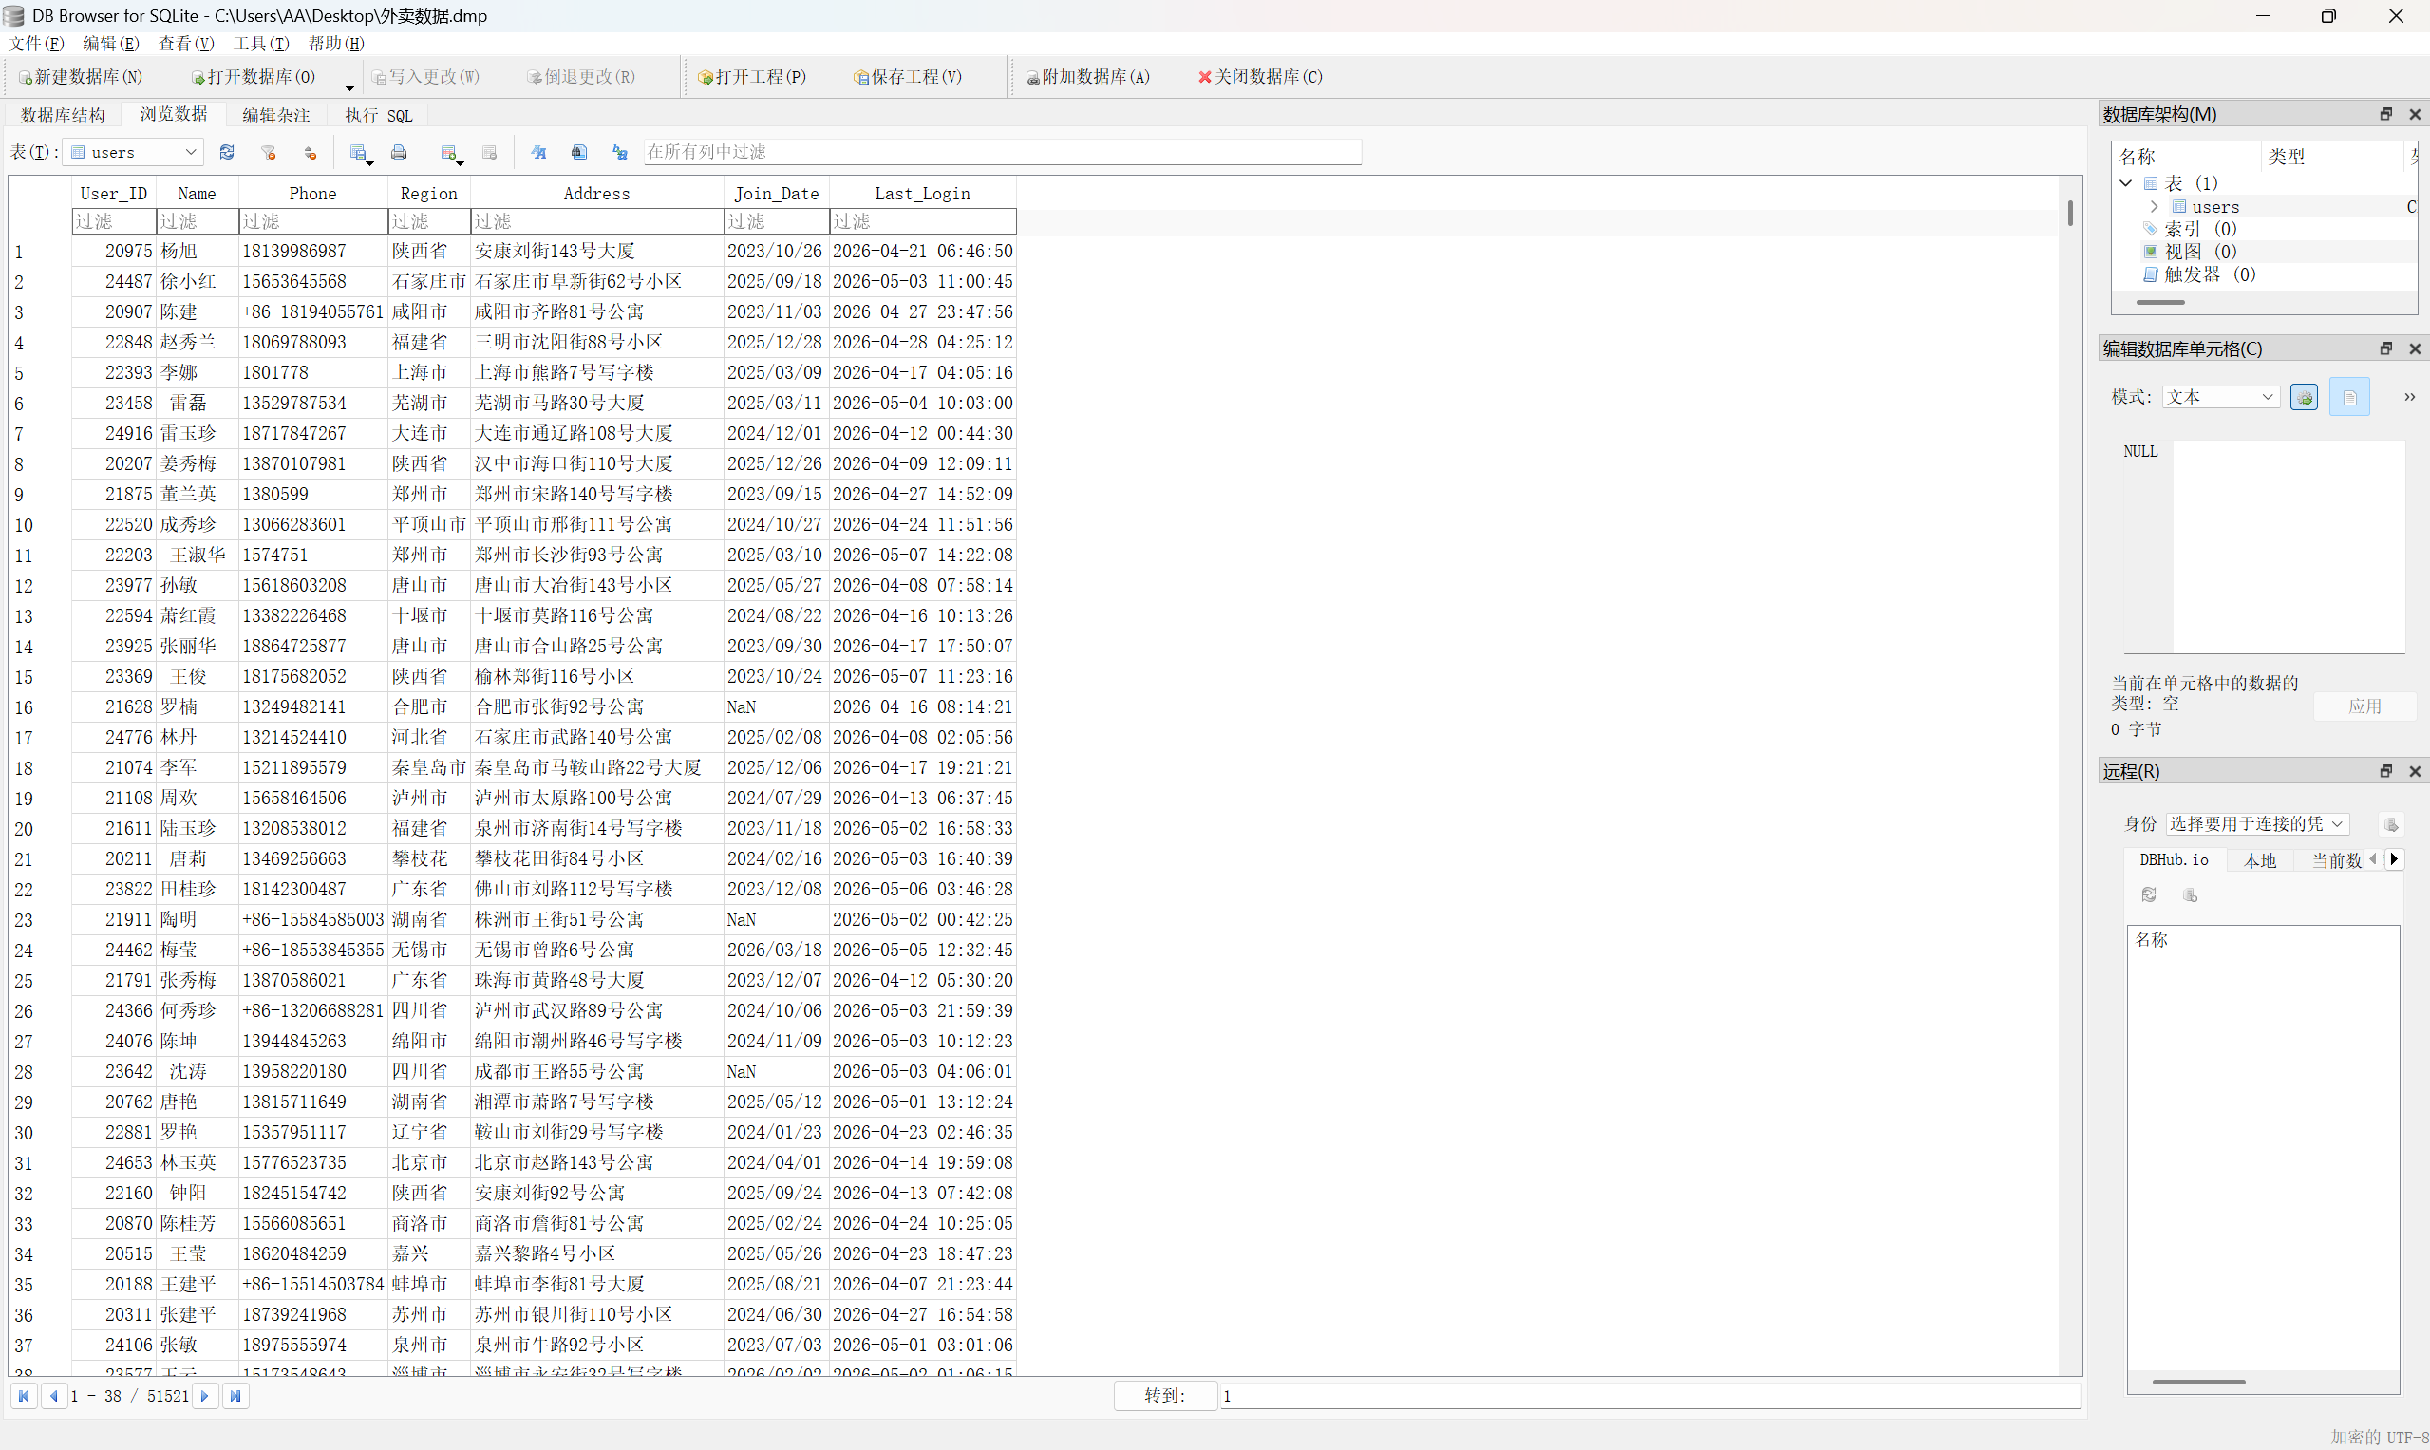This screenshot has width=2430, height=1450.
Task: Click the delete record icon
Action: [x=490, y=151]
